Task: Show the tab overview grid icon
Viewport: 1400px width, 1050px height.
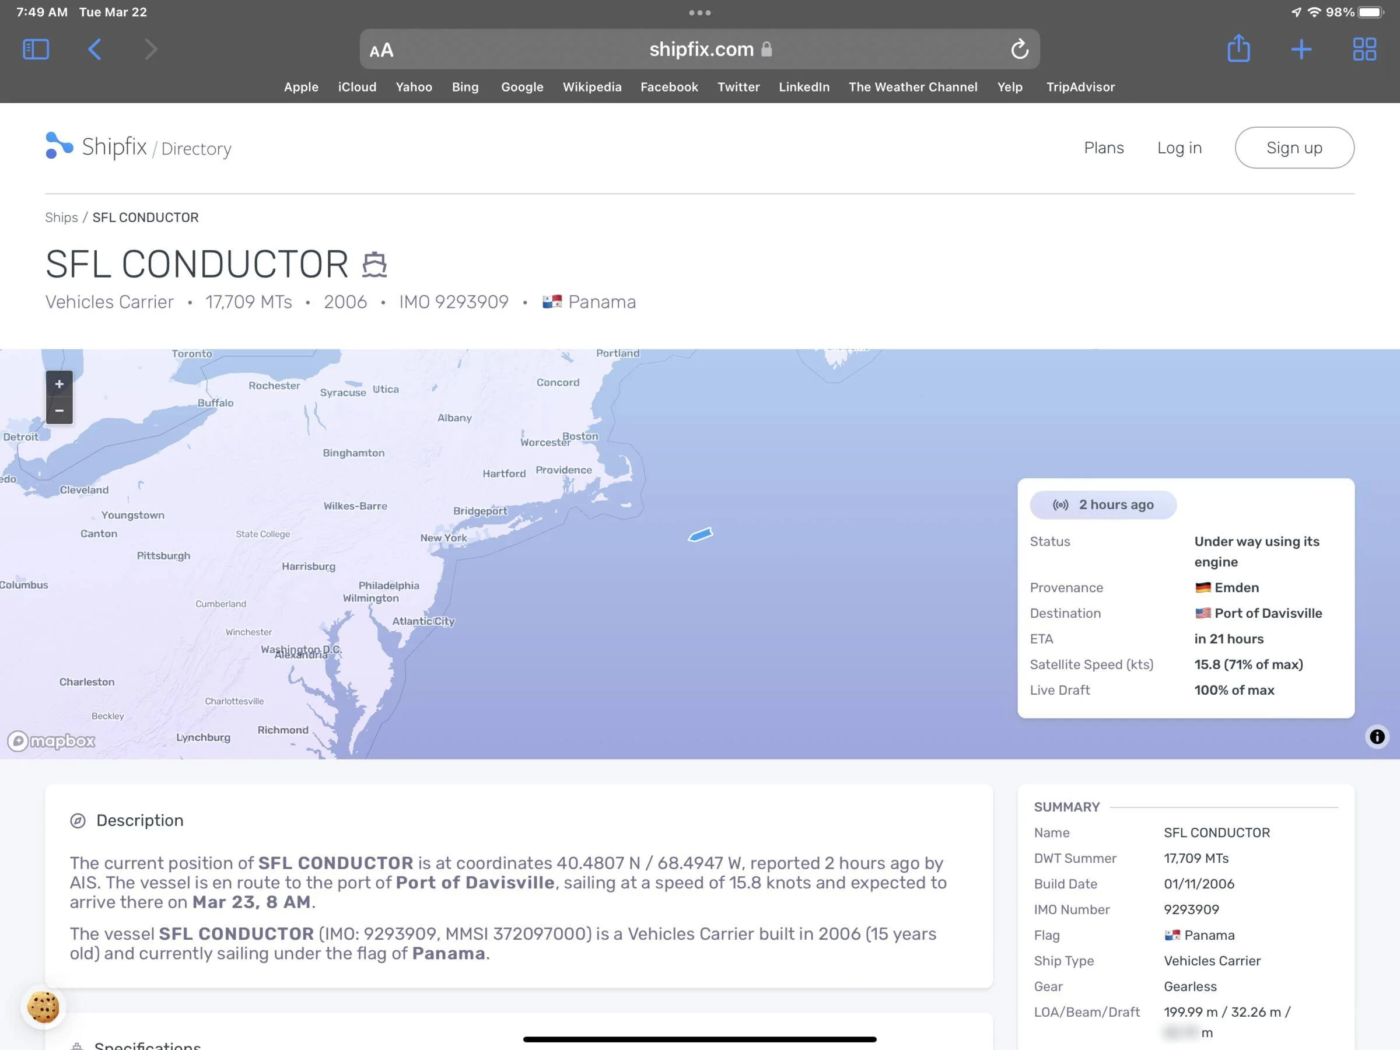Action: pyautogui.click(x=1364, y=50)
